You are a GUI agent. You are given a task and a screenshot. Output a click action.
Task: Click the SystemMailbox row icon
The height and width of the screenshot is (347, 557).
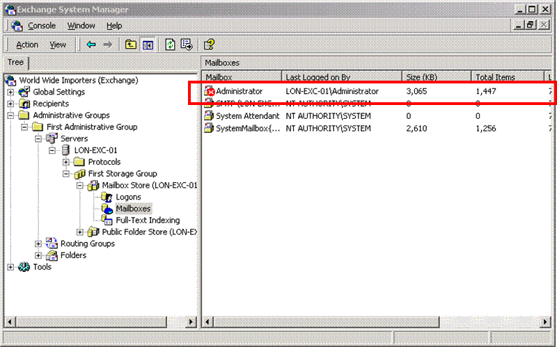[209, 128]
